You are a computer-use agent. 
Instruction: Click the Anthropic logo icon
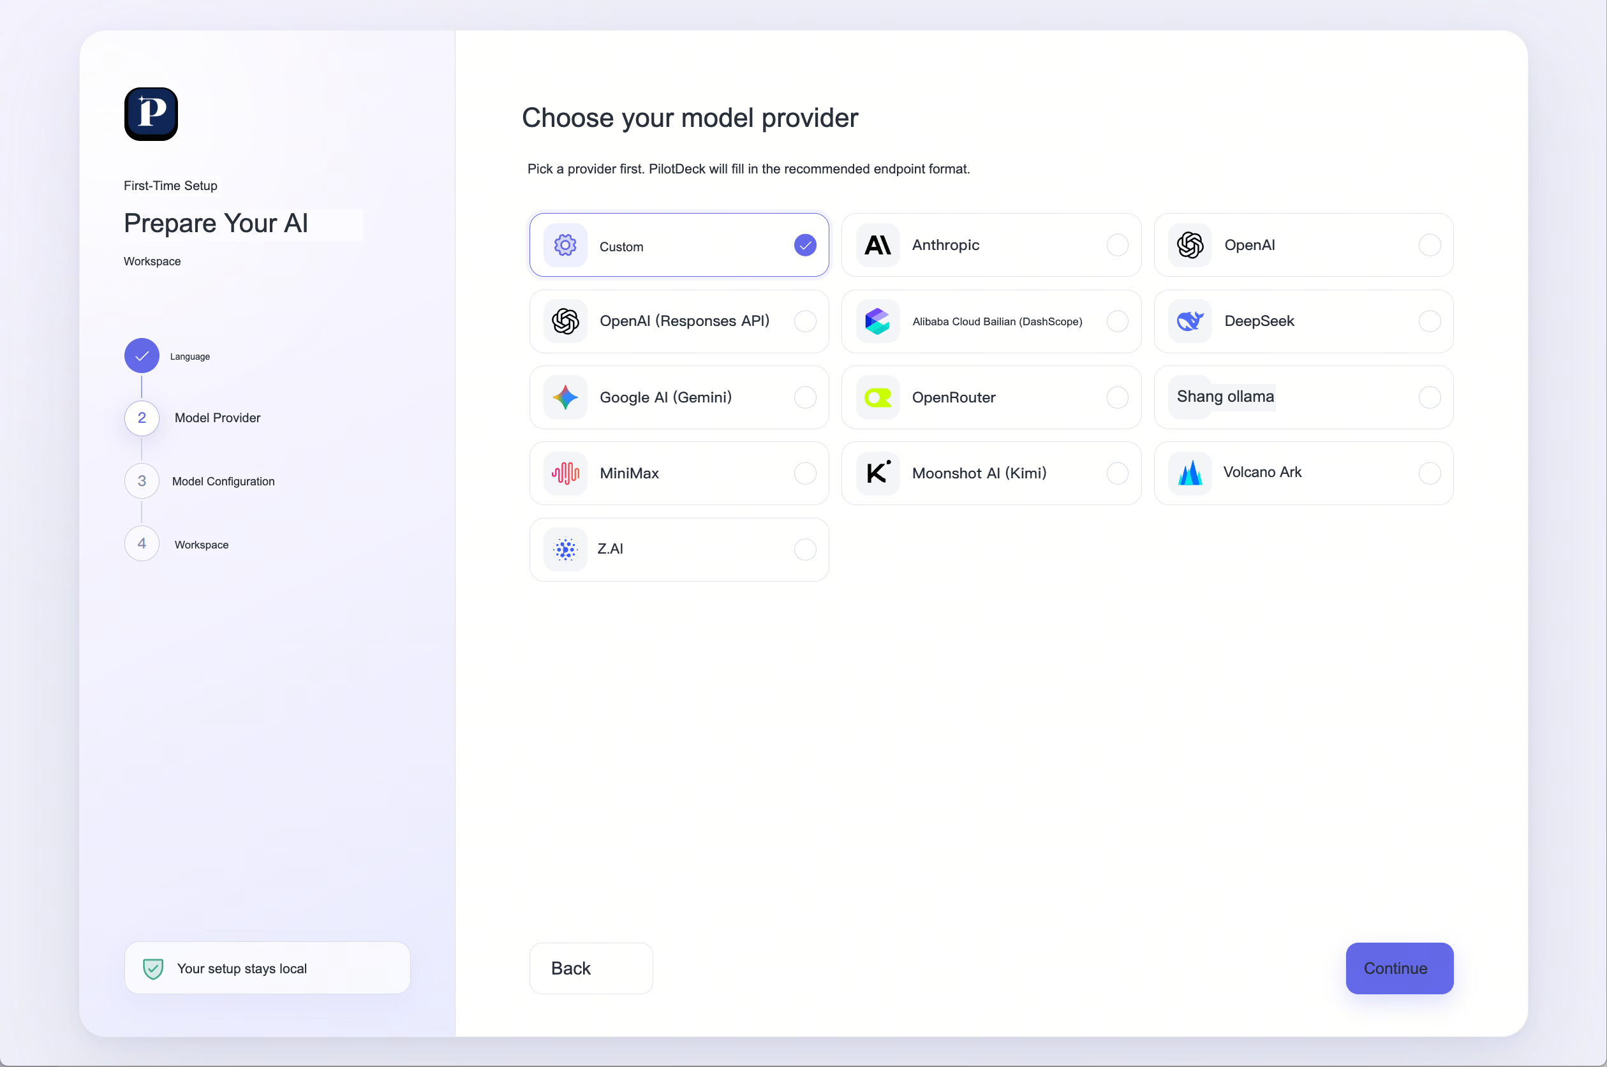[877, 245]
